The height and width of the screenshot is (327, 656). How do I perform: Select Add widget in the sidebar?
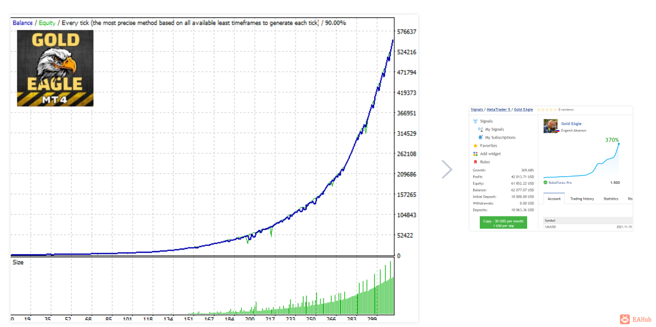point(490,154)
